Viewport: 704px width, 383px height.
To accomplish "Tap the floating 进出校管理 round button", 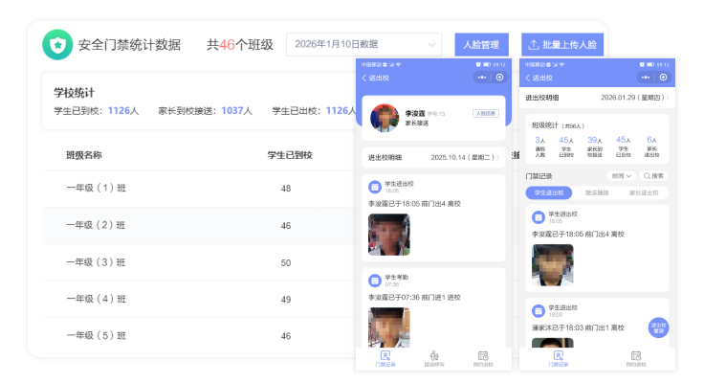I will [x=658, y=328].
